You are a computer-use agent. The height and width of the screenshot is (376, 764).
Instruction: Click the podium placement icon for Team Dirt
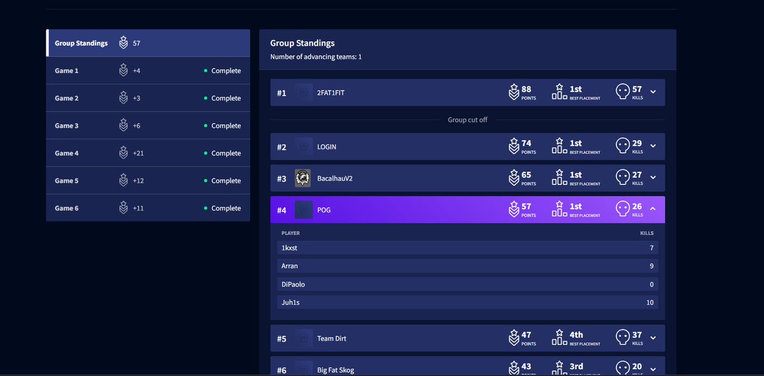[x=560, y=337]
